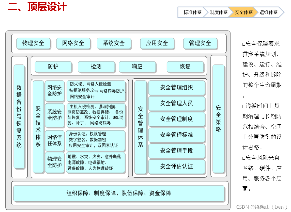Select the 标准体系 chevron tab
This screenshot has width=291, height=212.
point(192,12)
